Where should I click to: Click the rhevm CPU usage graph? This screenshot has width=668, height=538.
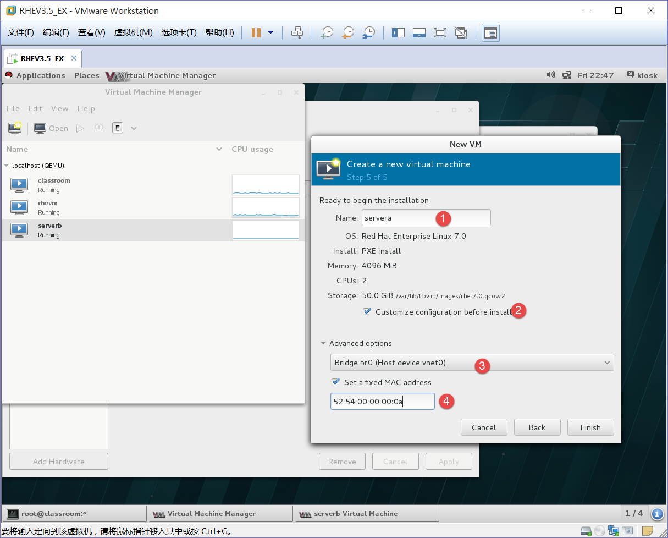[266, 207]
